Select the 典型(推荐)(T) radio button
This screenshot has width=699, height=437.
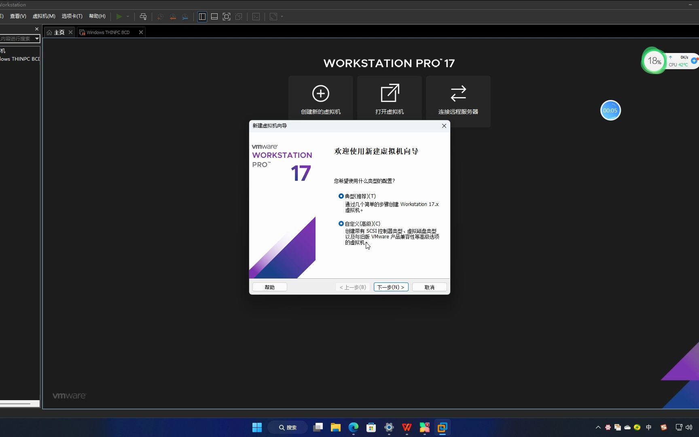(341, 196)
